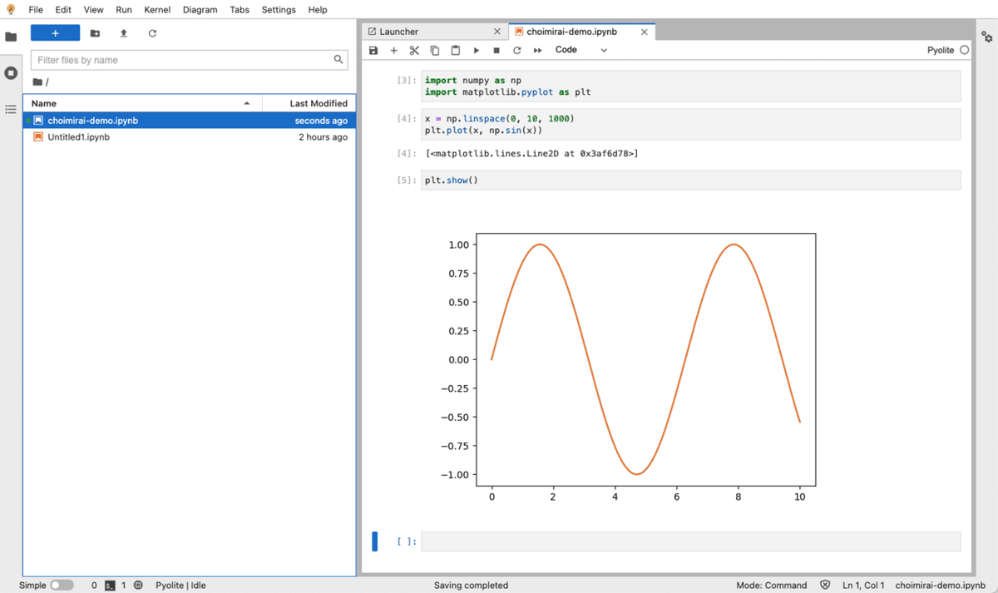Restart the kernel with the refresh icon

click(x=516, y=51)
